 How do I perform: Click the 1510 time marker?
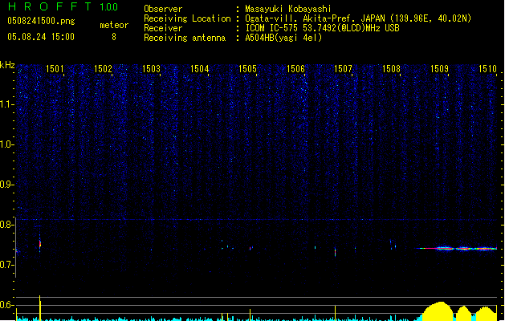click(x=487, y=69)
